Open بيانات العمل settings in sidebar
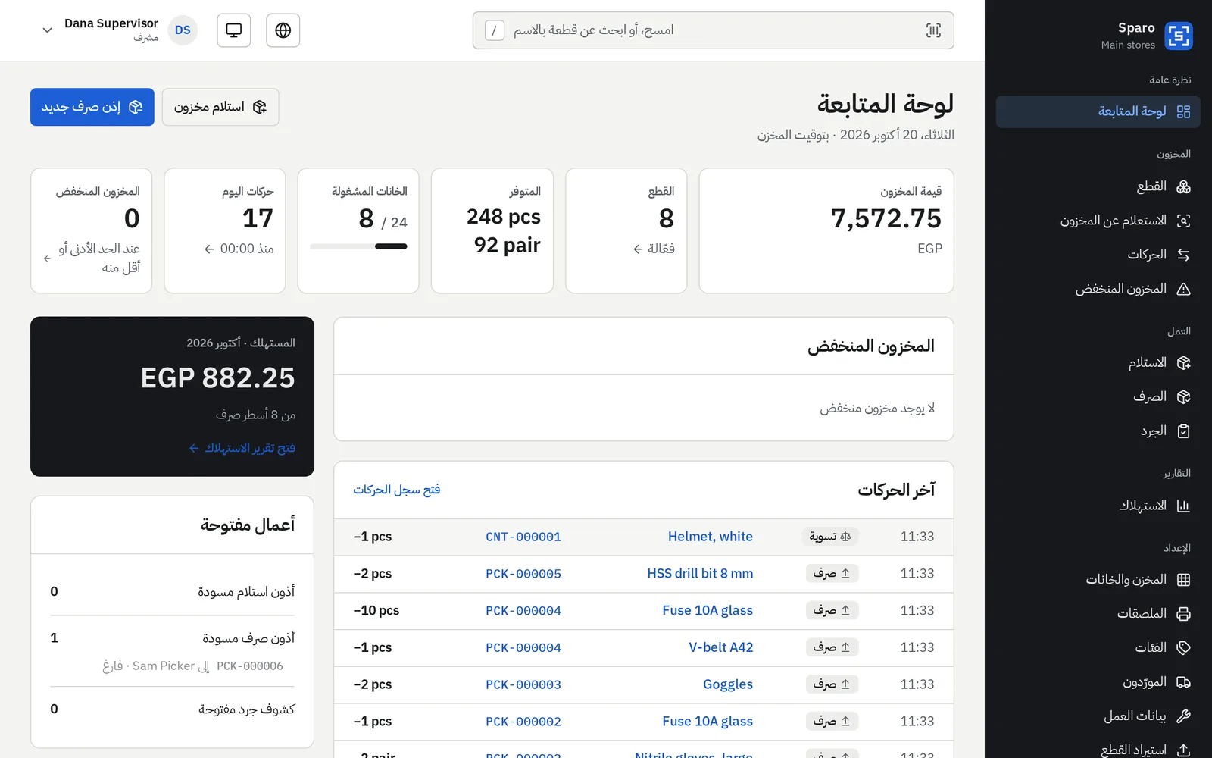1212x758 pixels. [x=1098, y=716]
